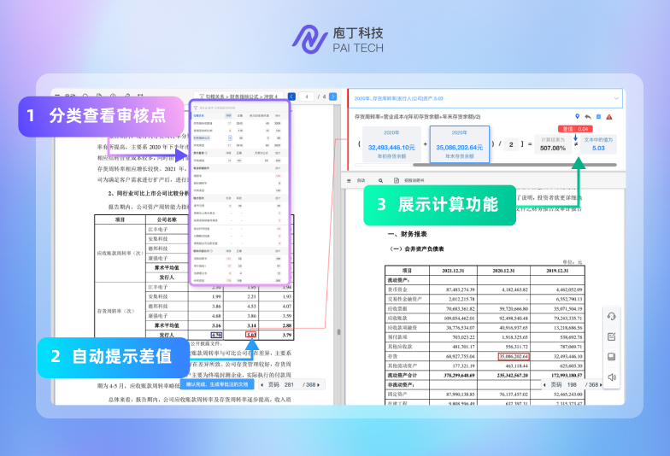Screen dimensions: 670x456
Task: Click the undo arrow icon in formula panel
Action: coord(588,116)
